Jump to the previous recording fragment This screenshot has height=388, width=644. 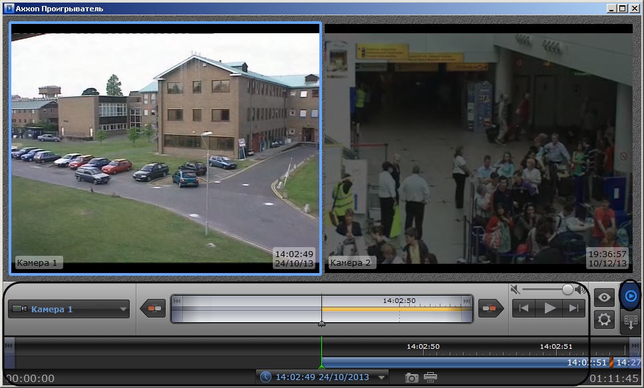pos(154,308)
